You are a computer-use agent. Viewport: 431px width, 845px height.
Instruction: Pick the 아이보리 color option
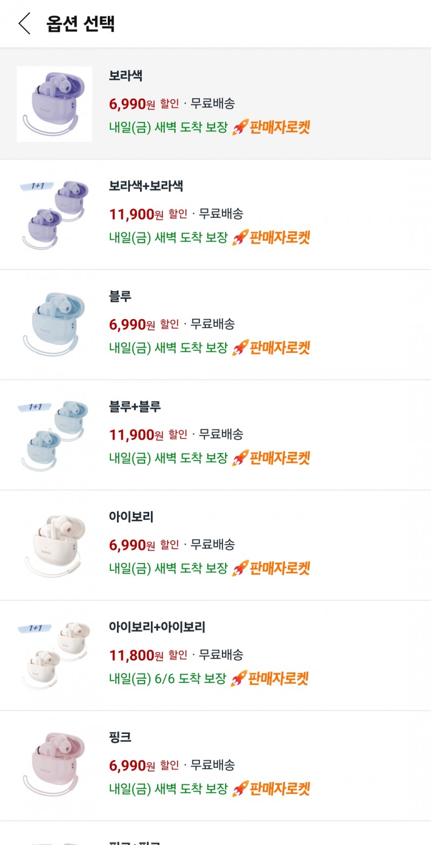tap(131, 517)
